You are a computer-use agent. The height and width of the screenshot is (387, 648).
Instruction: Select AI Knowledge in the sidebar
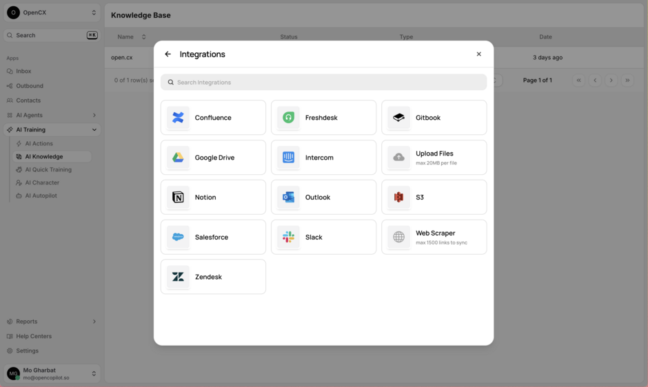click(52, 156)
